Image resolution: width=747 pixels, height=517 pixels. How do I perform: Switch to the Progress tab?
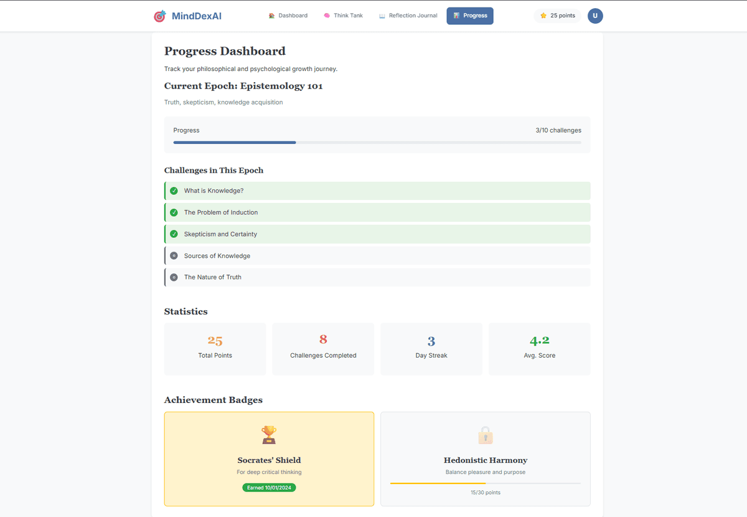tap(470, 16)
